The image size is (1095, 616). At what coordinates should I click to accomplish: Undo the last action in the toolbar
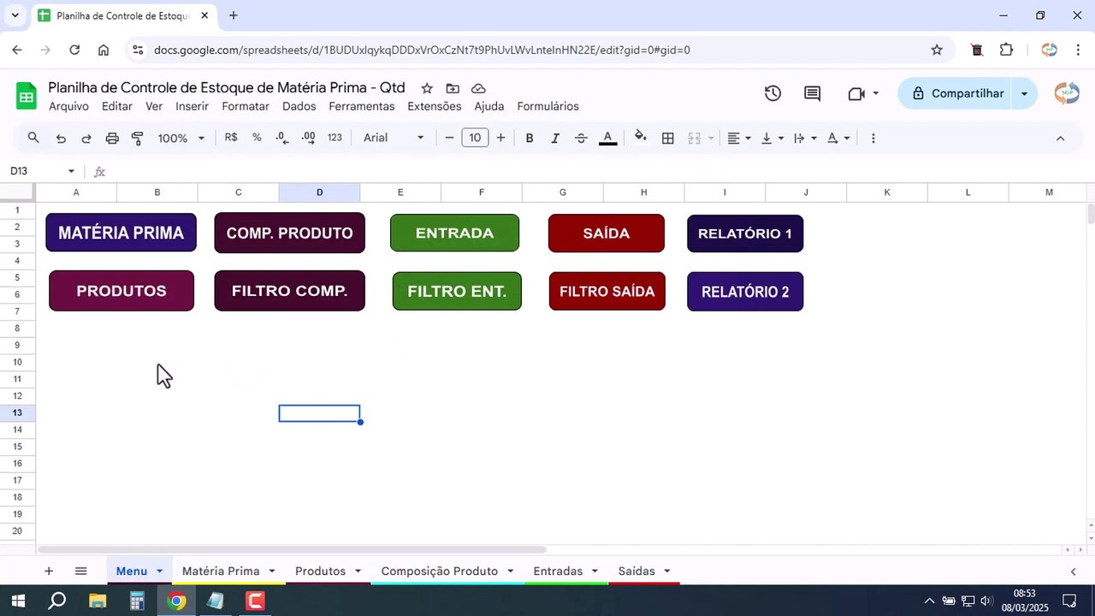[61, 138]
